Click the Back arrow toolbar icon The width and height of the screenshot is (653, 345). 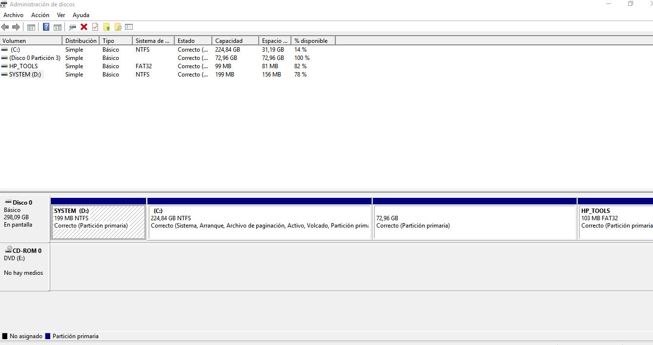[x=5, y=27]
